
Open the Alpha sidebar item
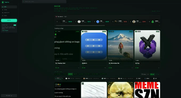point(9,10)
